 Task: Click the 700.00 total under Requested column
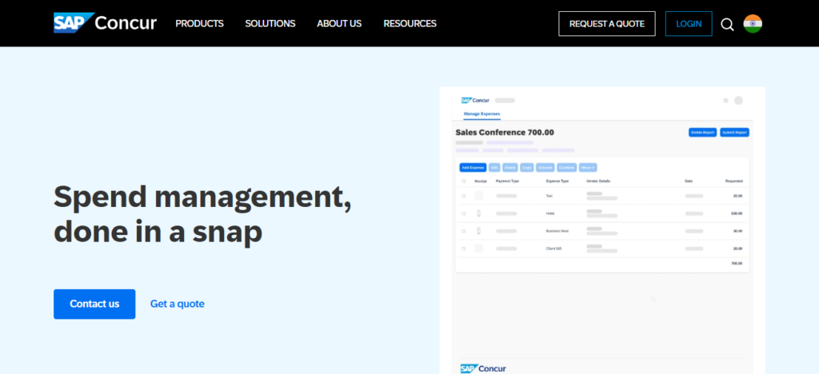[x=737, y=264]
